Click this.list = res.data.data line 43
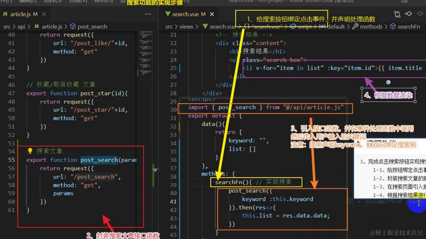Image resolution: width=426 pixels, height=239 pixels. click(x=286, y=216)
